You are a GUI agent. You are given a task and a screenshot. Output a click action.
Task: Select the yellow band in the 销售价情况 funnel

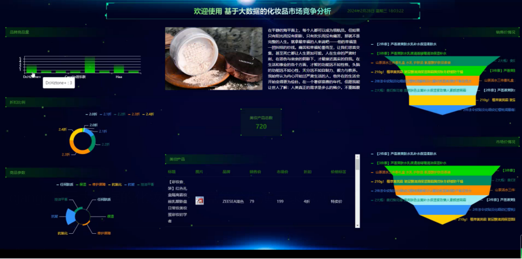442,100
